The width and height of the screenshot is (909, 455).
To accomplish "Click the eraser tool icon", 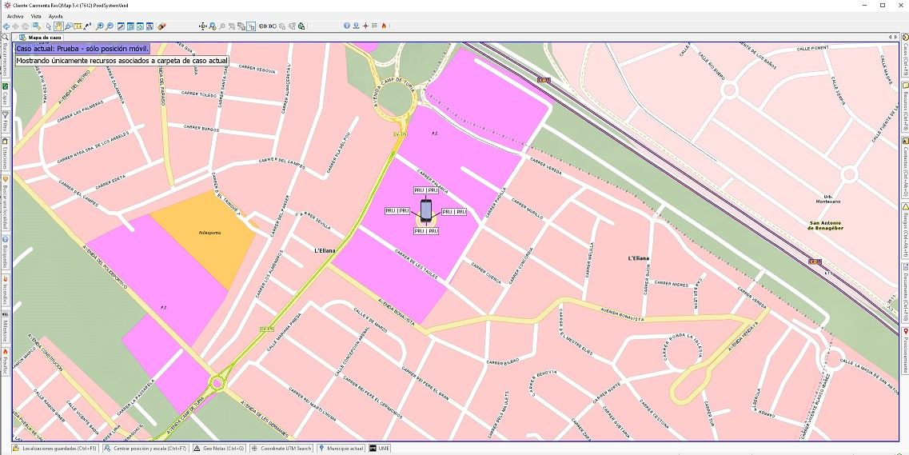I will (162, 26).
